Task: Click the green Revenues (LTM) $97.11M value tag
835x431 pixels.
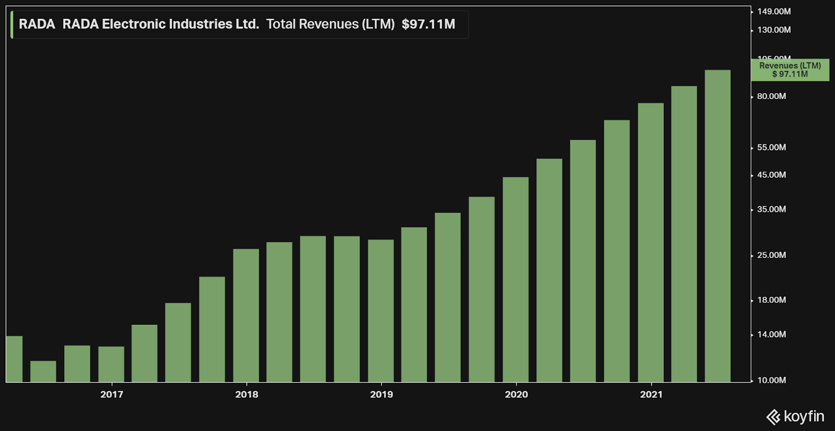Action: [x=790, y=70]
